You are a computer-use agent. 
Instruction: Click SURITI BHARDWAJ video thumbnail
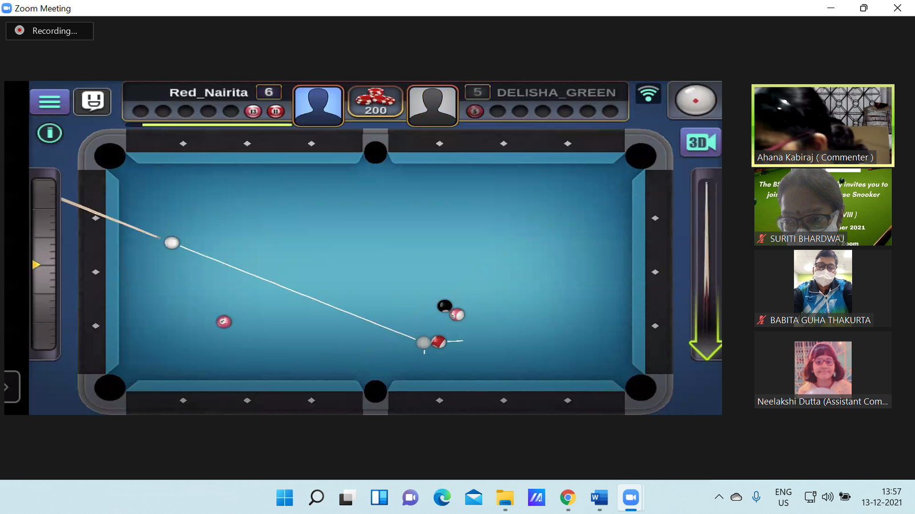pos(822,207)
